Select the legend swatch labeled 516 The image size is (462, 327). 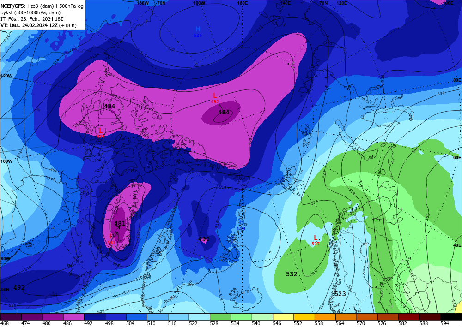[178, 317]
